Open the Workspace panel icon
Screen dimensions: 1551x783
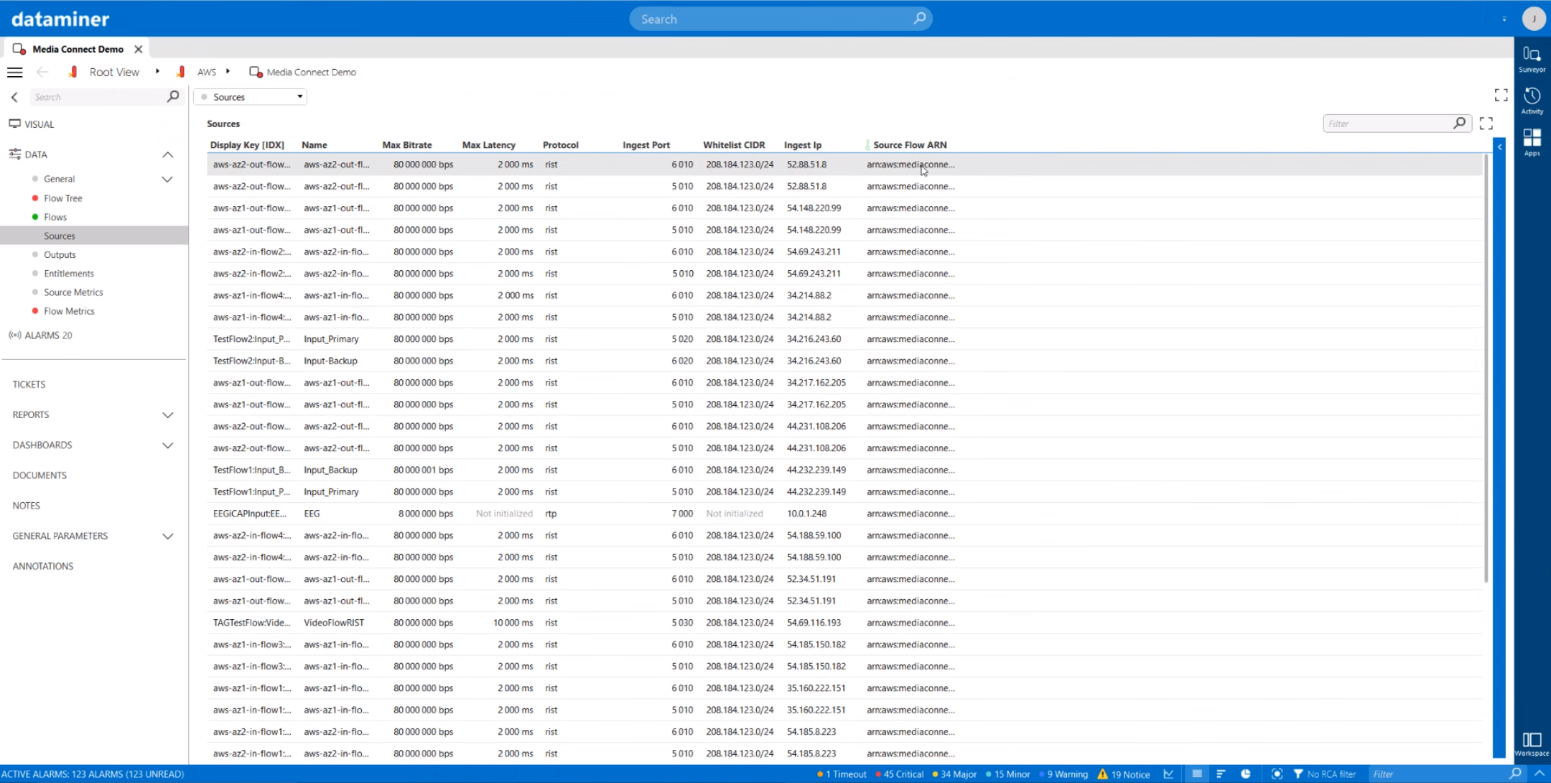(1532, 744)
